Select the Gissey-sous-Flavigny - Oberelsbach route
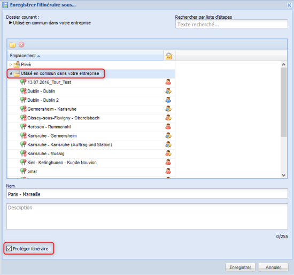Viewport: 294px width, 275px height. pyautogui.click(x=64, y=118)
